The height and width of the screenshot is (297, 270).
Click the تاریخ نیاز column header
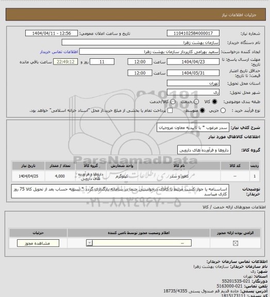coord(28,166)
